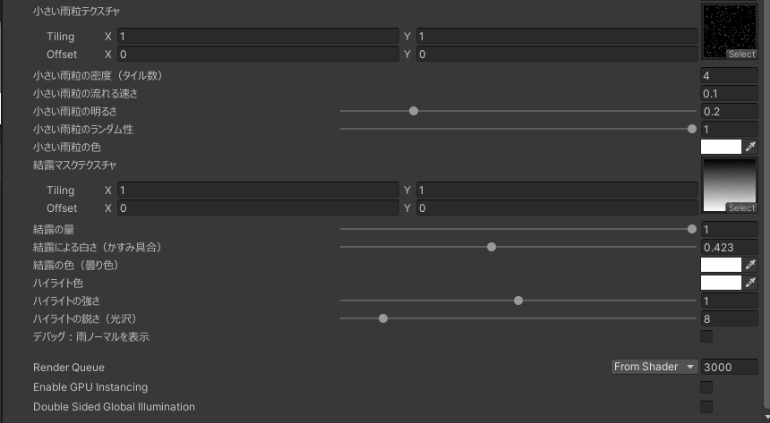This screenshot has height=423, width=770.
Task: Click eyedropper for 結露の色（曇り色）
Action: (751, 265)
